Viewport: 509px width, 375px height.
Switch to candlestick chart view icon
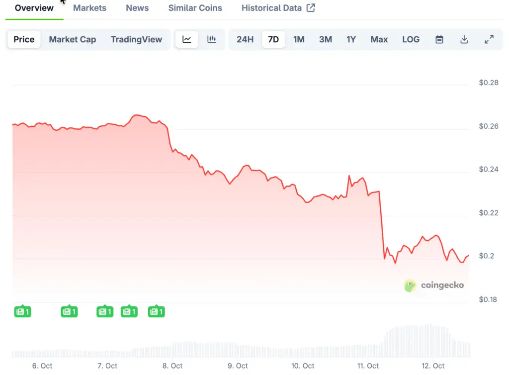tap(212, 40)
